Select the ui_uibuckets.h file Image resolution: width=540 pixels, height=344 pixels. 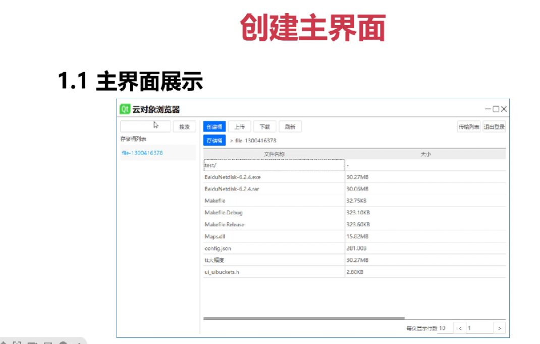(274, 272)
